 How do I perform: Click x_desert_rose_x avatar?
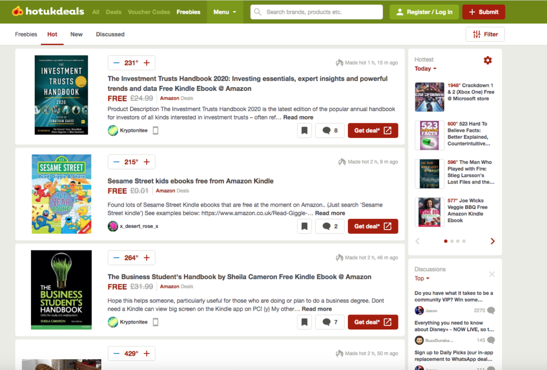113,226
